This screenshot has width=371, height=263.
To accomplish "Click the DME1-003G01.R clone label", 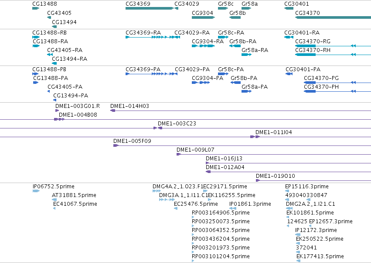I will point(78,106).
